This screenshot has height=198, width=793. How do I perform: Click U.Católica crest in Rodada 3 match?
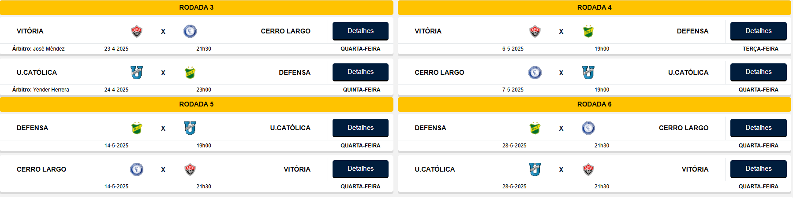137,73
